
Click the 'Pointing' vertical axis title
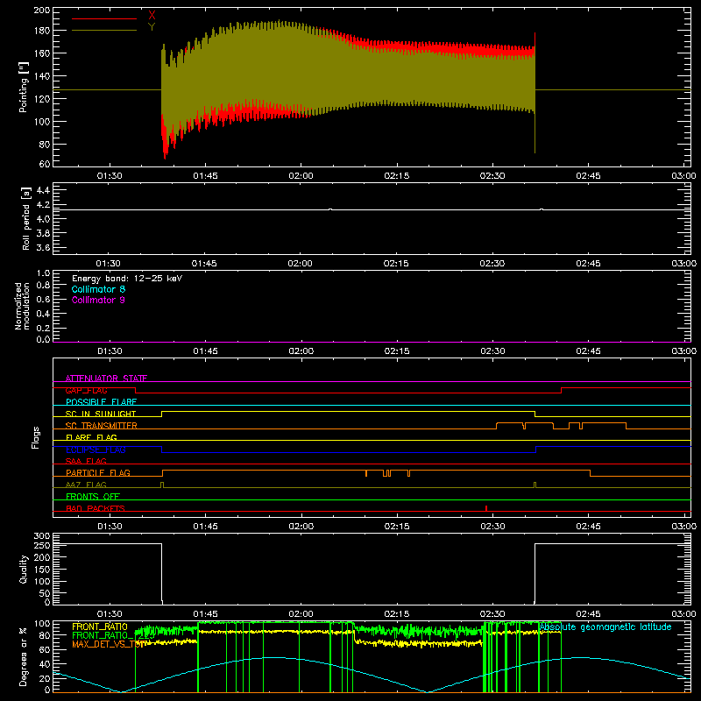point(24,87)
